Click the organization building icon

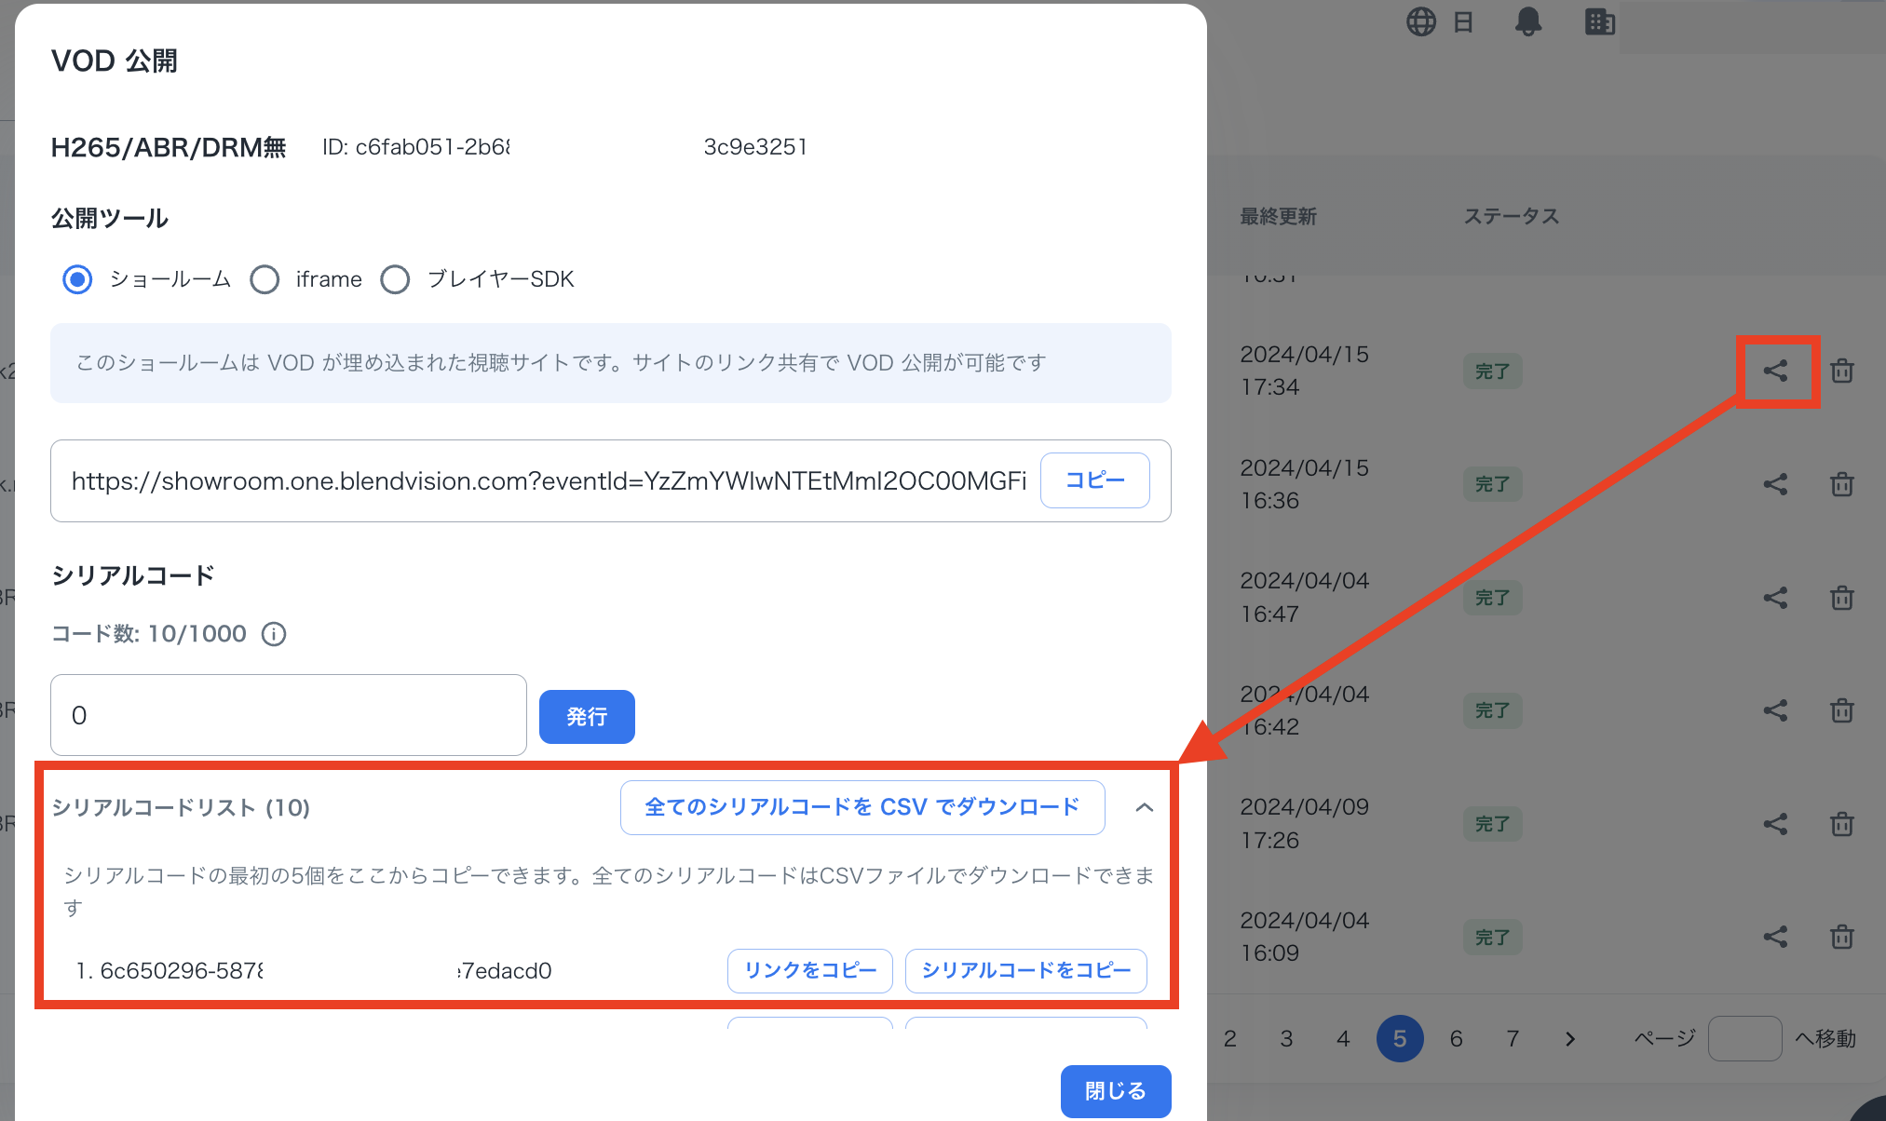tap(1599, 21)
